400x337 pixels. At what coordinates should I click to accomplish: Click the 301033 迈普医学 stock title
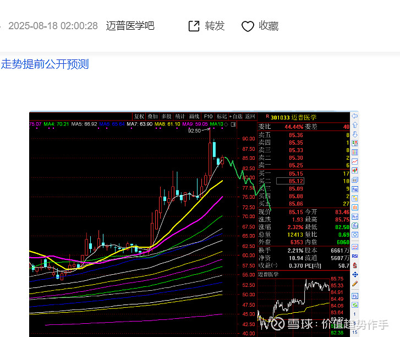[x=293, y=117]
